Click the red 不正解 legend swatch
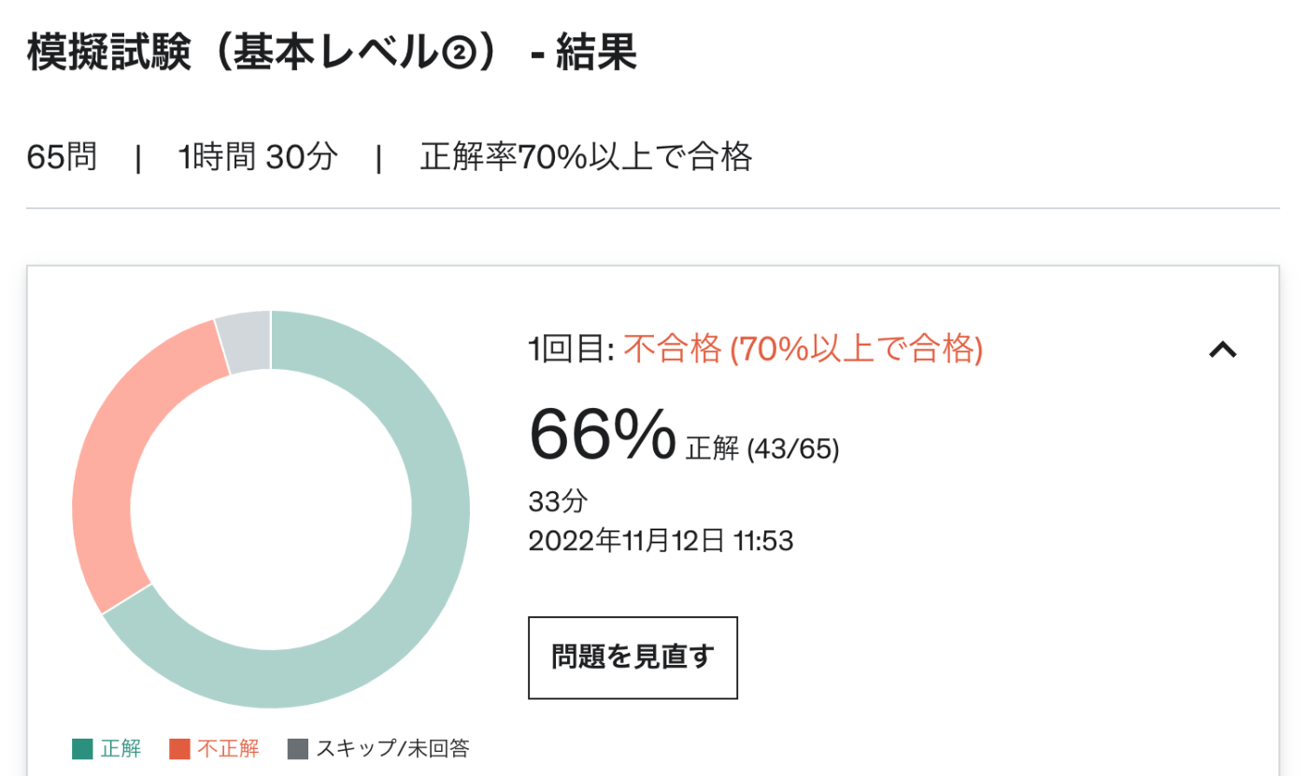1308x776 pixels. (179, 749)
